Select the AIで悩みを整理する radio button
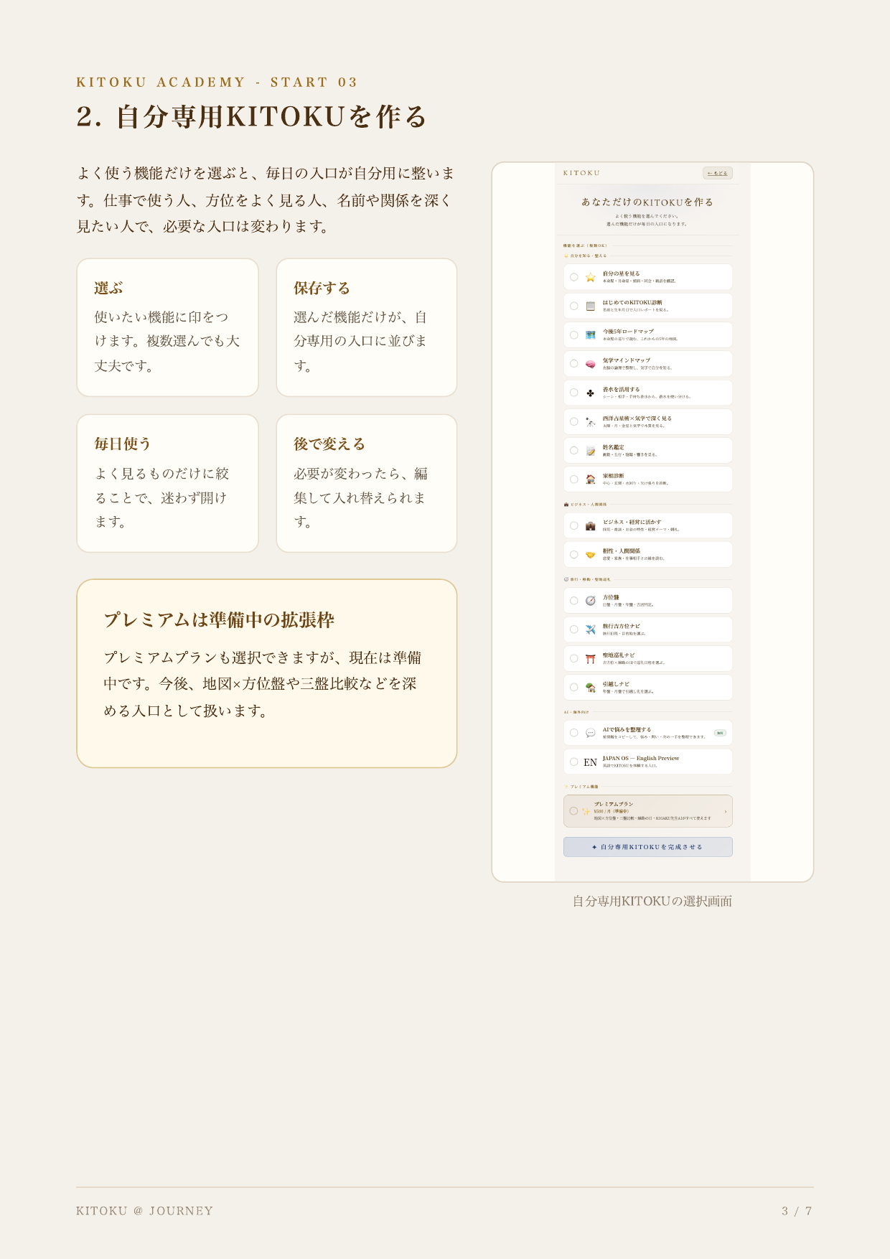 coord(574,733)
